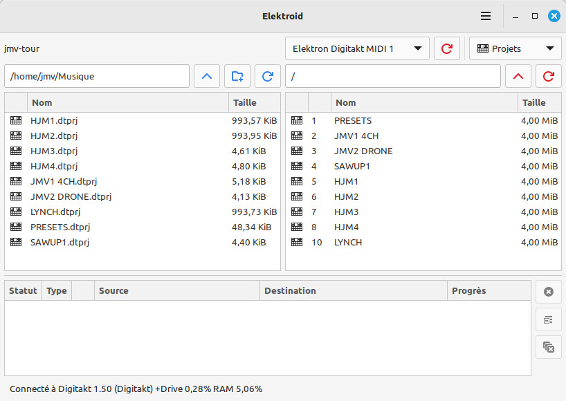The width and height of the screenshot is (566, 401).
Task: Select local file HJM2.dtprj
Action: click(143, 136)
